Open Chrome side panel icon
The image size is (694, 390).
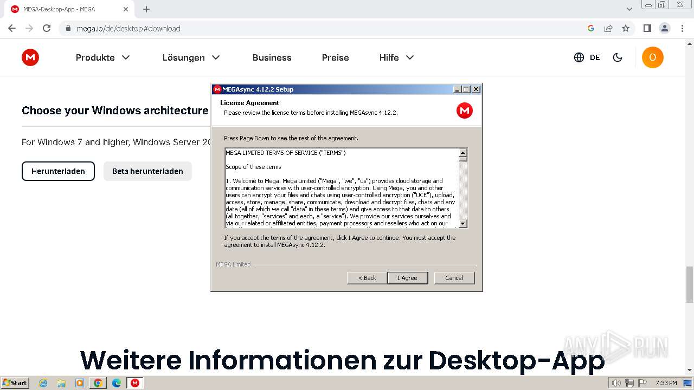click(647, 28)
